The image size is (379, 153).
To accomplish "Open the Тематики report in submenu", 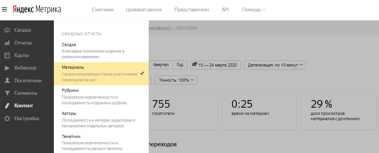I will pyautogui.click(x=101, y=143).
